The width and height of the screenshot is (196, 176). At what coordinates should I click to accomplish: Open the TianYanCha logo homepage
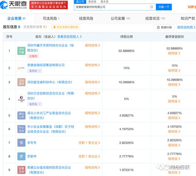click(13, 5)
